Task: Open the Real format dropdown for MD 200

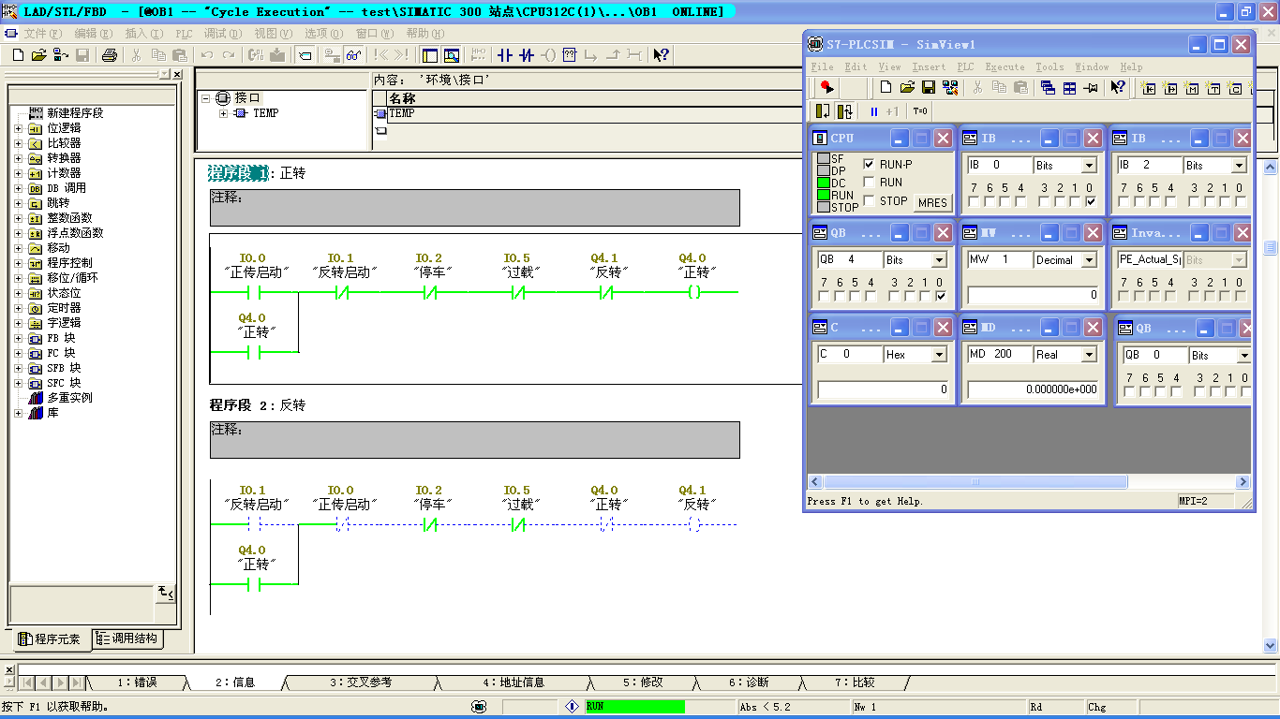Action: [1089, 355]
